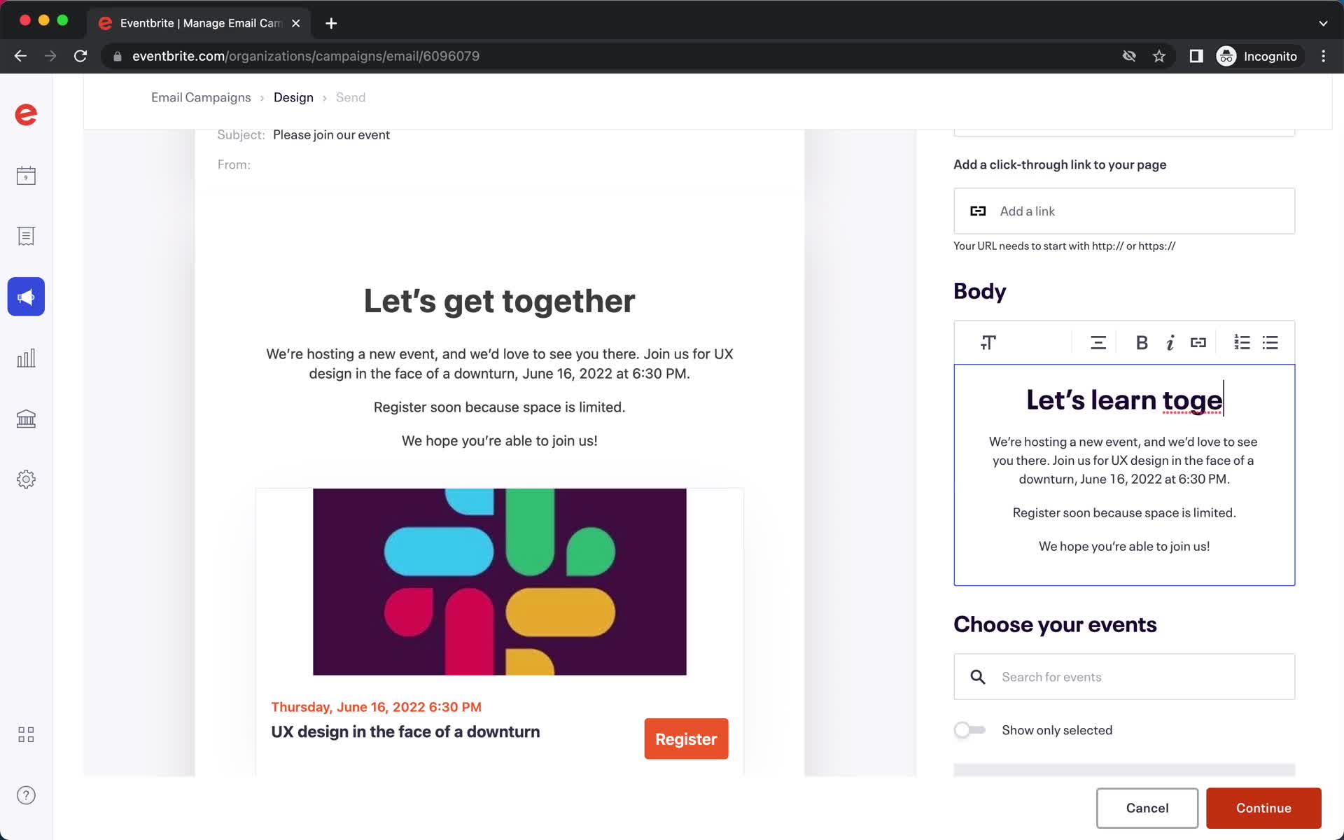Toggle the Show only selected switch
1344x840 pixels.
(969, 730)
